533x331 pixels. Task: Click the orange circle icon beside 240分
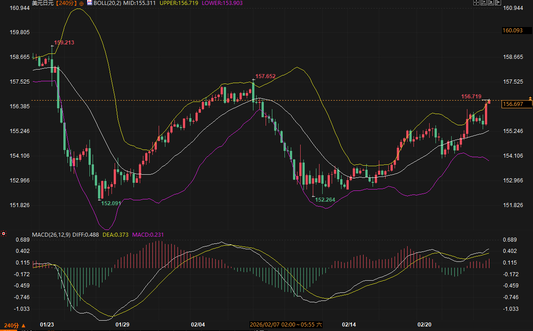click(x=81, y=3)
